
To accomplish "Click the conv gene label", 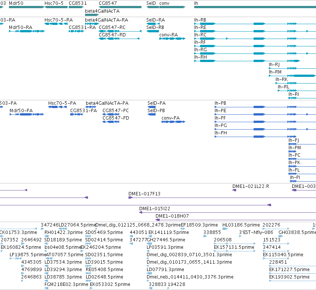I will coord(164,3).
